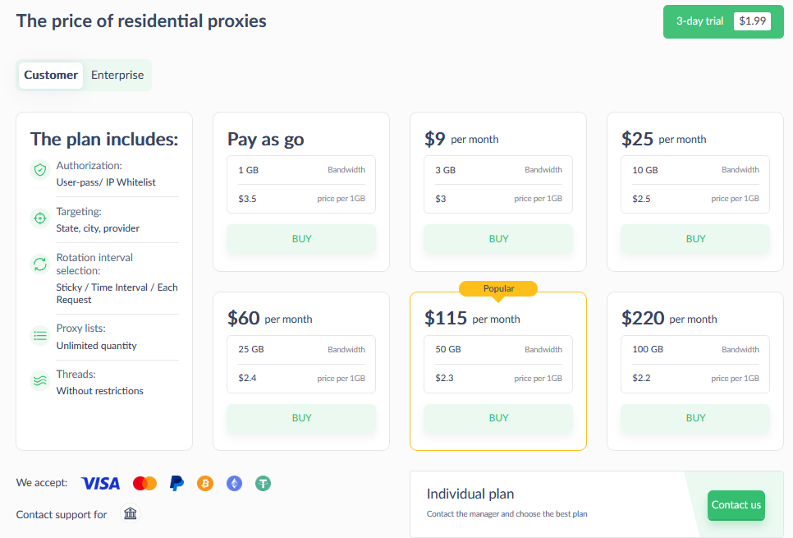This screenshot has height=538, width=793.
Task: Click the Visa payment icon
Action: (100, 483)
